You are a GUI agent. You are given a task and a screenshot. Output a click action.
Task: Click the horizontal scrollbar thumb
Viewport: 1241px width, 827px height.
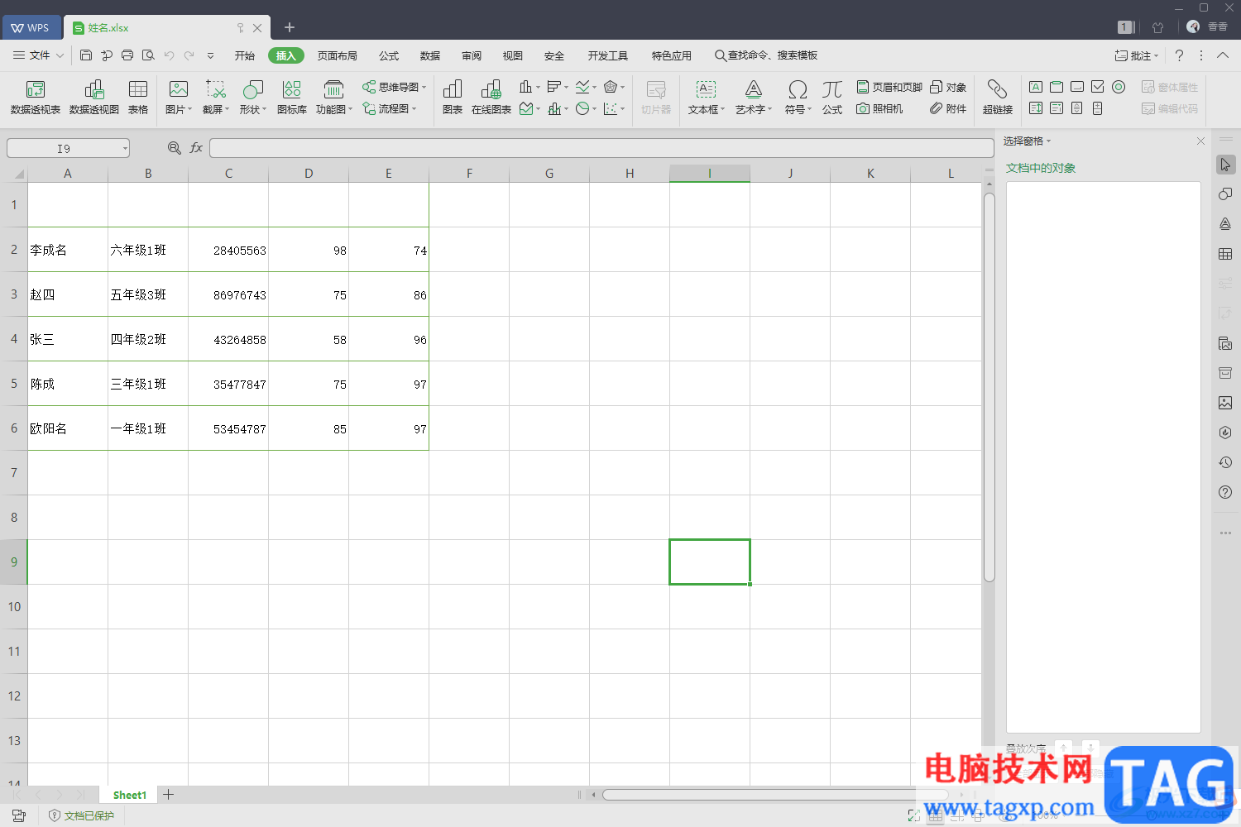click(x=775, y=795)
